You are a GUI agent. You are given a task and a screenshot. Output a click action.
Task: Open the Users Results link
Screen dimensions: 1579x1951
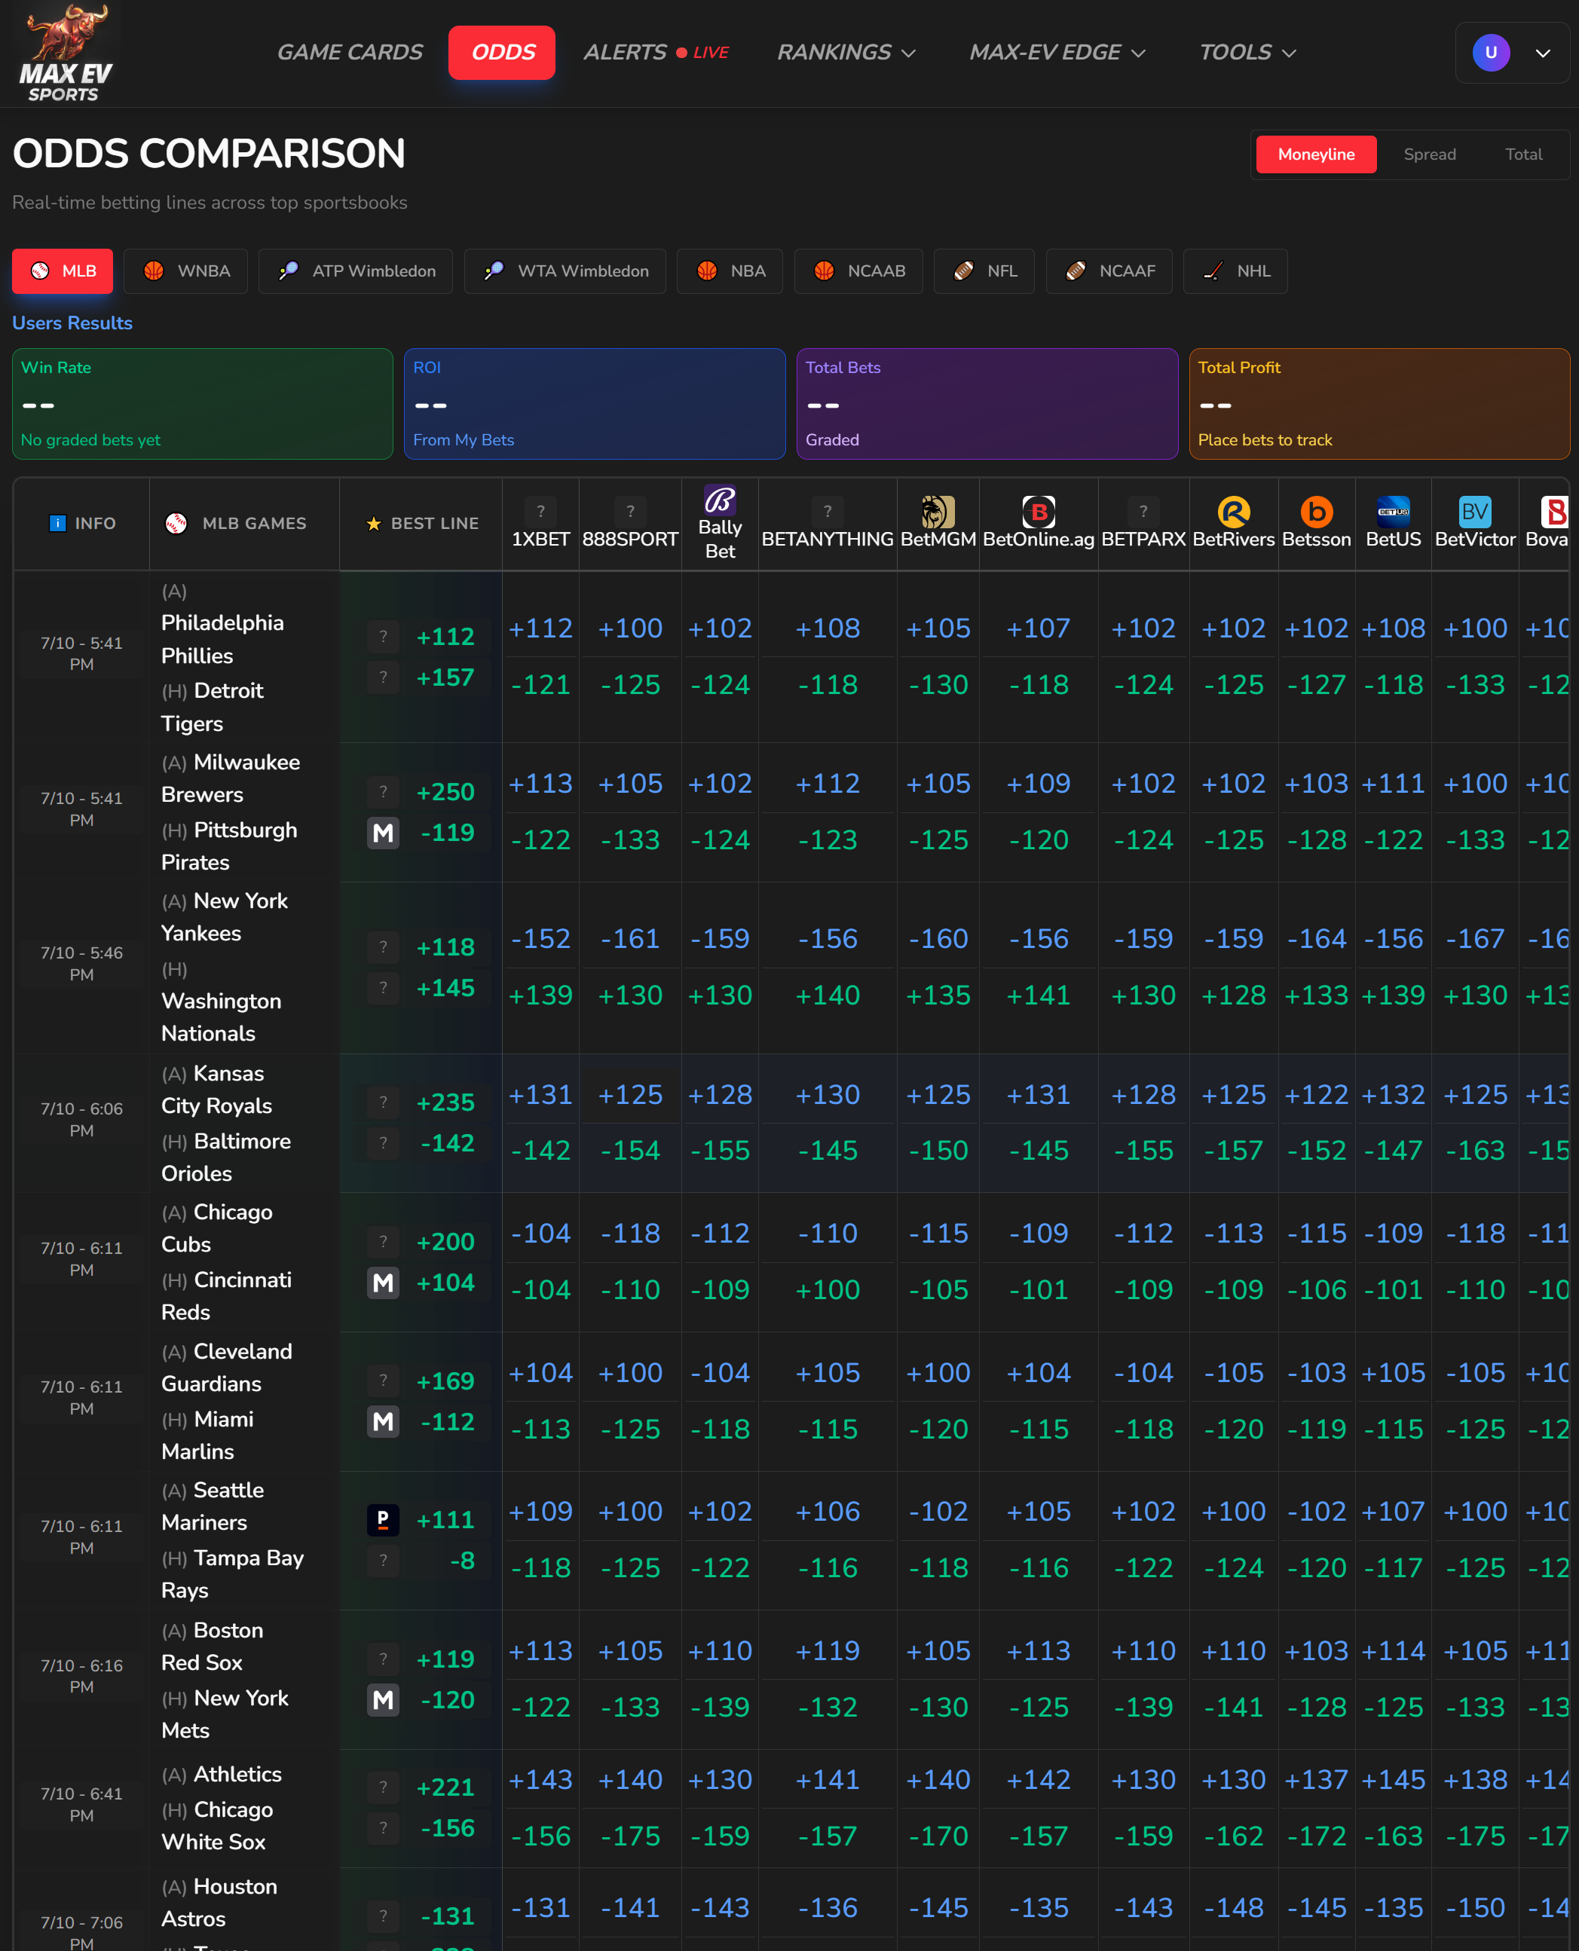[x=72, y=323]
